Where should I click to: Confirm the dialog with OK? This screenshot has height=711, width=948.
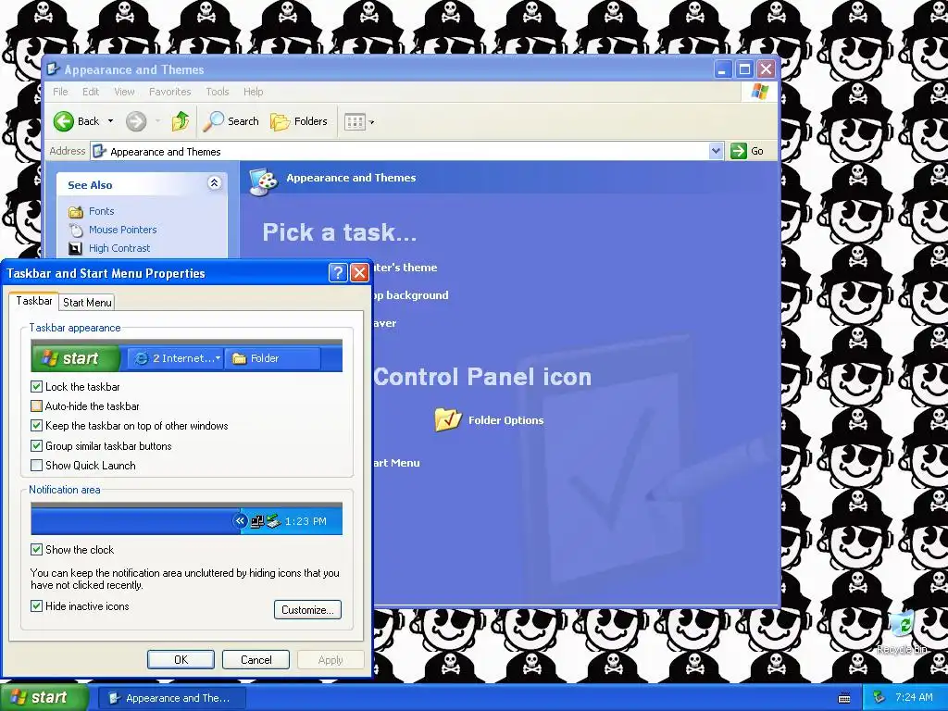181,659
